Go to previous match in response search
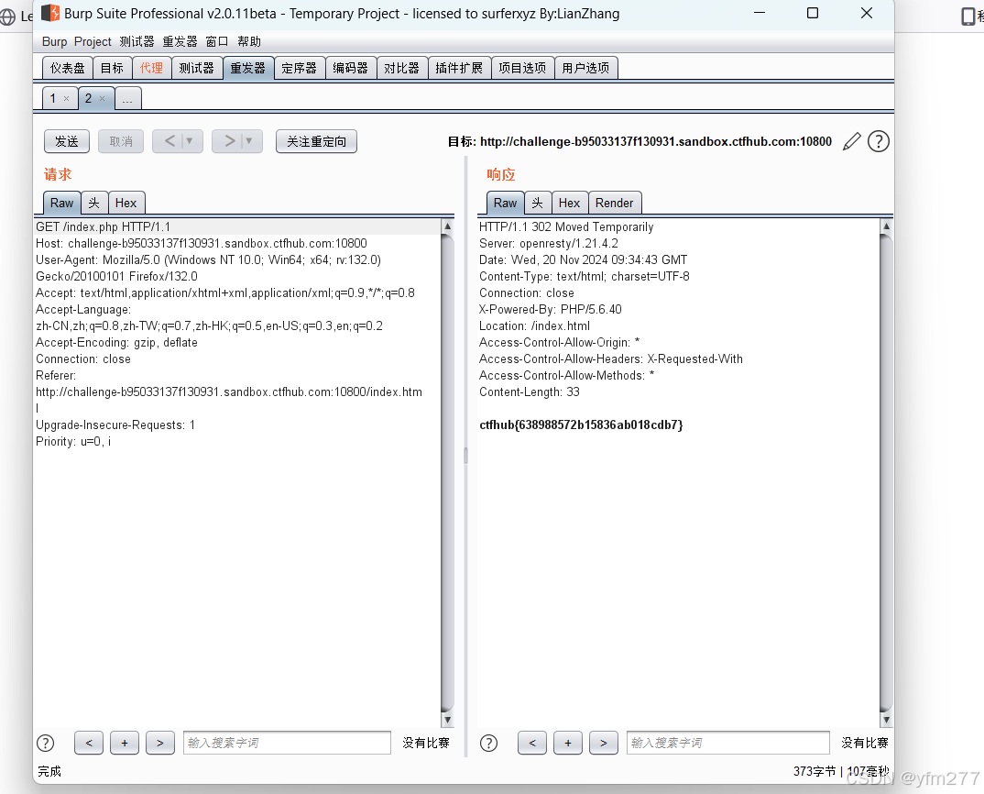Viewport: 984px width, 794px height. tap(532, 743)
